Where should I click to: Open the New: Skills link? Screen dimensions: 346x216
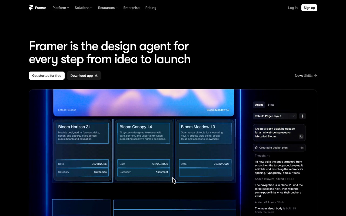306,76
